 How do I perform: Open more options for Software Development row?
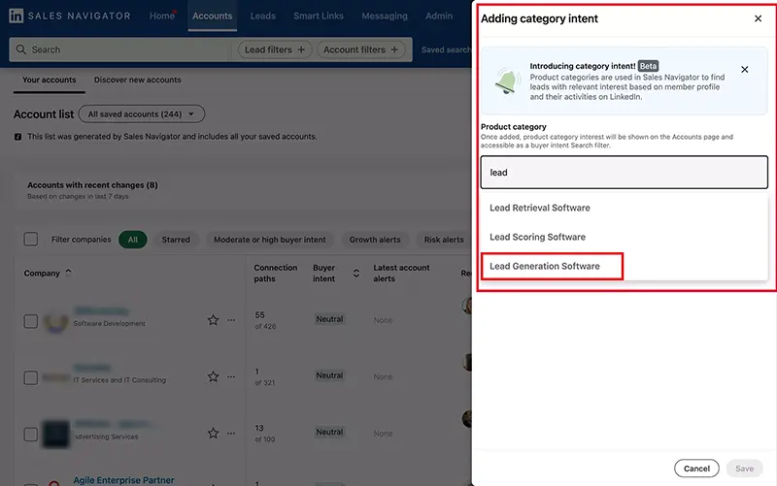pos(231,320)
